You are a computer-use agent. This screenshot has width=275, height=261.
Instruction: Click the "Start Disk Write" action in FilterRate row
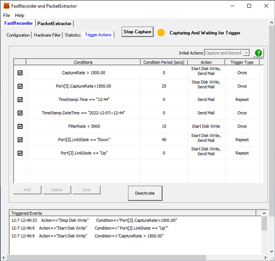click(206, 126)
